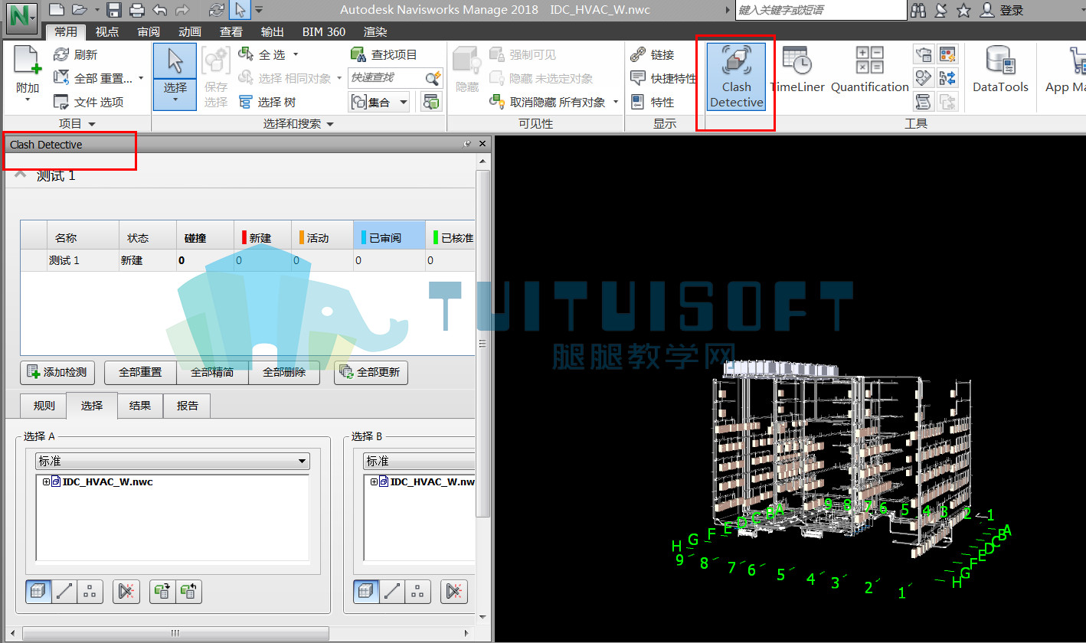This screenshot has width=1086, height=643.
Task: Click the keyword search input field in title bar
Action: pos(819,10)
